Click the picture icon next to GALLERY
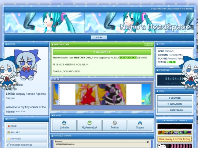The image size is (198, 148). pyautogui.click(x=8, y=132)
